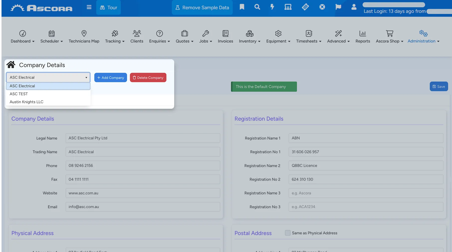Click the Registration No 1 field
The width and height of the screenshot is (452, 252).
pyautogui.click(x=366, y=152)
